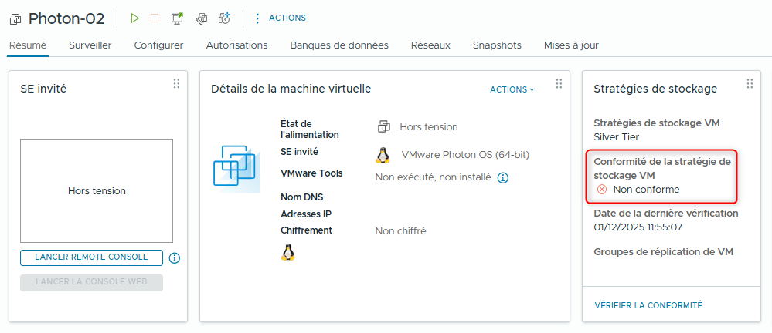
Task: Click the VÉRIFIER LA CONFORMITÉ link
Action: coord(648,305)
